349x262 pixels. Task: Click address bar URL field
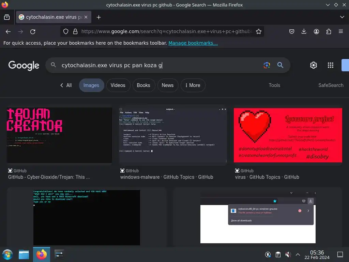166,31
